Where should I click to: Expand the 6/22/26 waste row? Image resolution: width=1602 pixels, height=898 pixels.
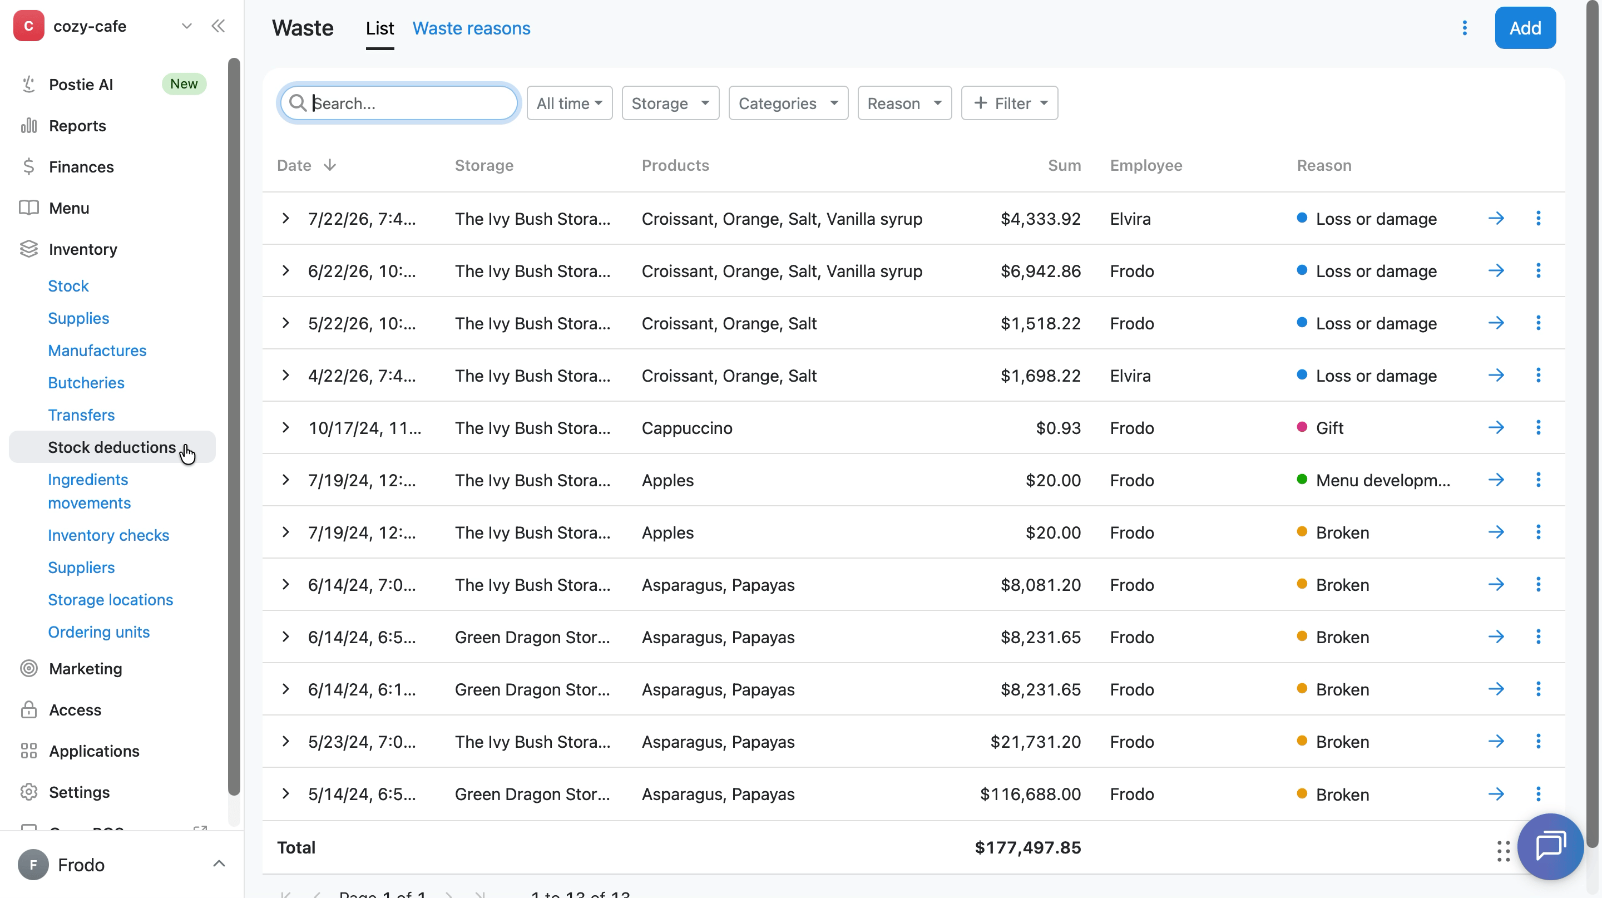coord(285,270)
